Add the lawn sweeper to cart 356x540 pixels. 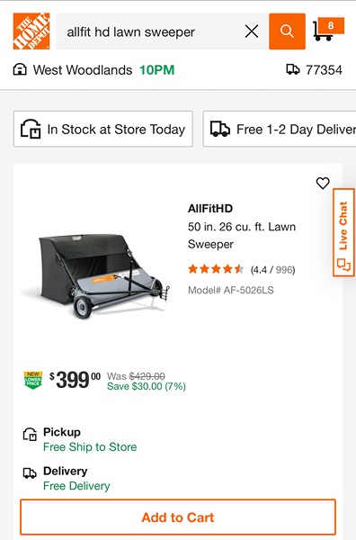(178, 517)
